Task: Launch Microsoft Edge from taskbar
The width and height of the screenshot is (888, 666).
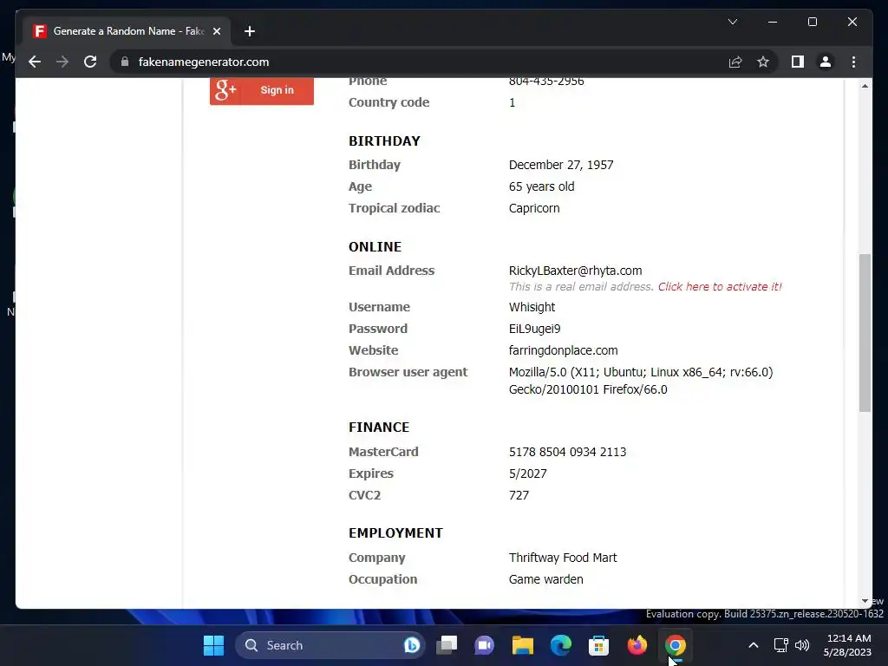Action: [561, 645]
